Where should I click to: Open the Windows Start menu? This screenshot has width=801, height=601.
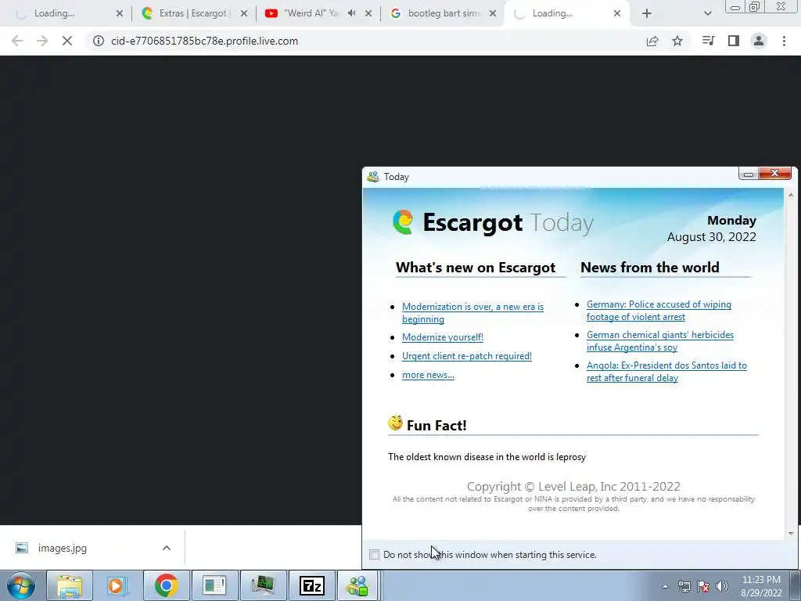[21, 585]
